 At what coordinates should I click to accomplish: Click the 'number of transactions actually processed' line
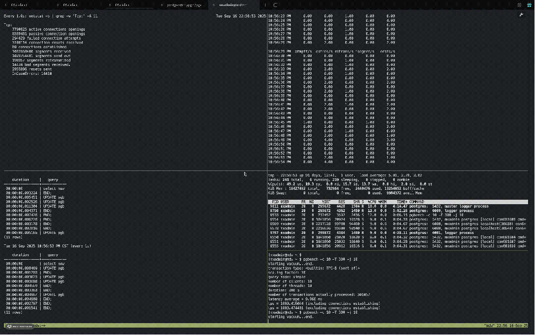click(x=319, y=295)
